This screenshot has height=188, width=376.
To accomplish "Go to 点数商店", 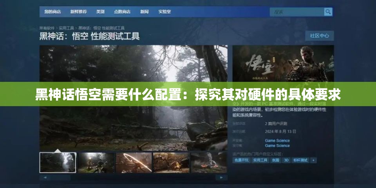I will pos(122,11).
